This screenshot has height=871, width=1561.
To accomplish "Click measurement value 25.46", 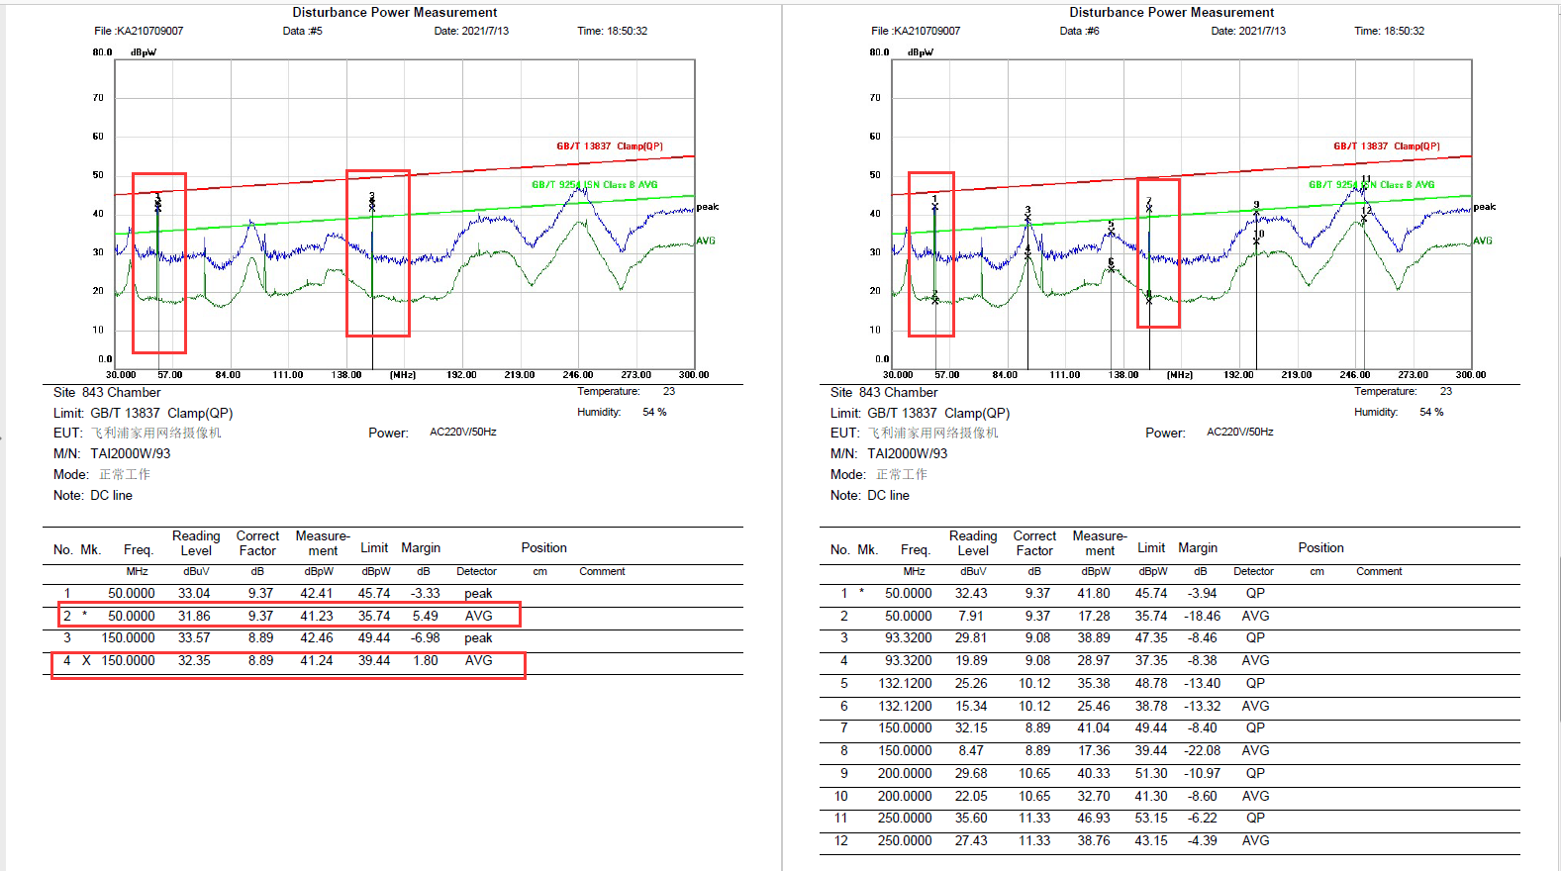I will pos(1094,706).
